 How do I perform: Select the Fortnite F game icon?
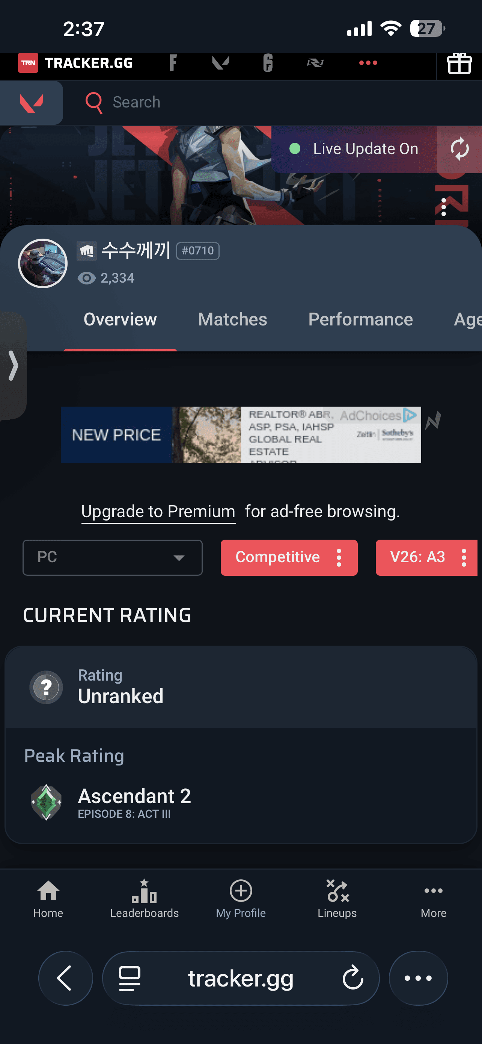173,63
